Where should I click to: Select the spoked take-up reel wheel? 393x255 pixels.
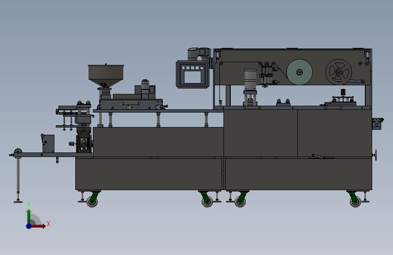(339, 72)
